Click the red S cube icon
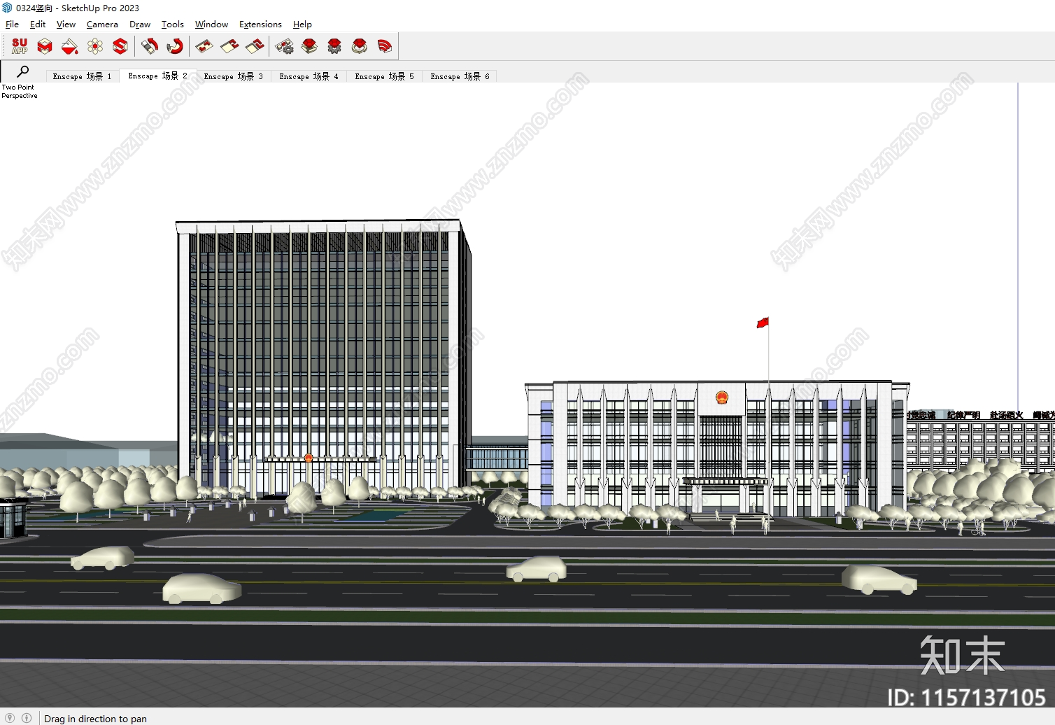The width and height of the screenshot is (1055, 725). pyautogui.click(x=120, y=46)
